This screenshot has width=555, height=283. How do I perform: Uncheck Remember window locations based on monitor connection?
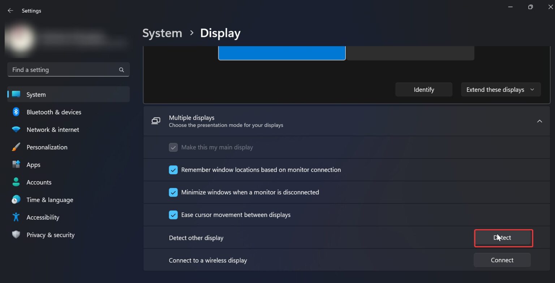coord(173,170)
